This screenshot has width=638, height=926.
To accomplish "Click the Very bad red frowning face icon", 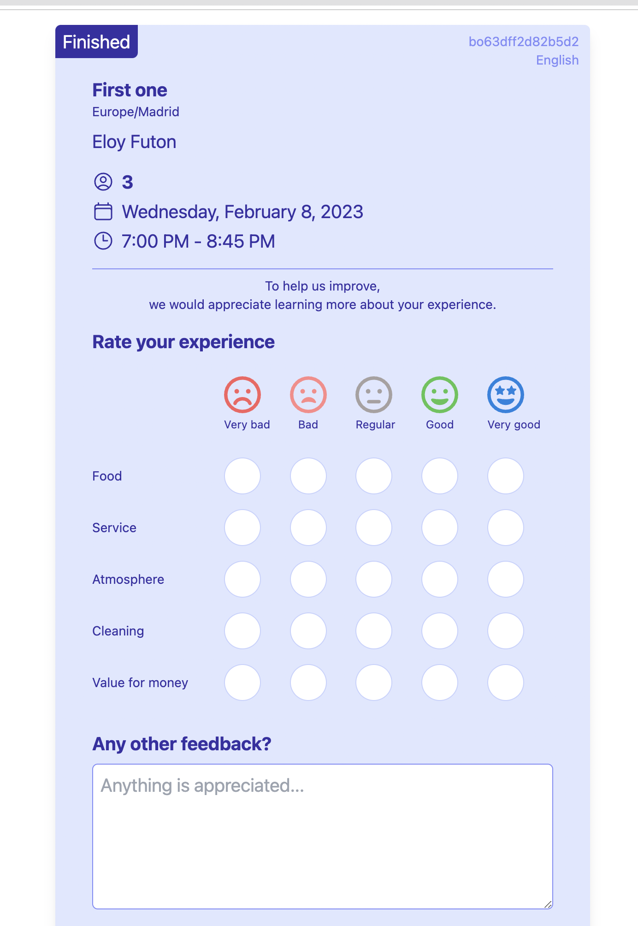I will click(x=242, y=395).
